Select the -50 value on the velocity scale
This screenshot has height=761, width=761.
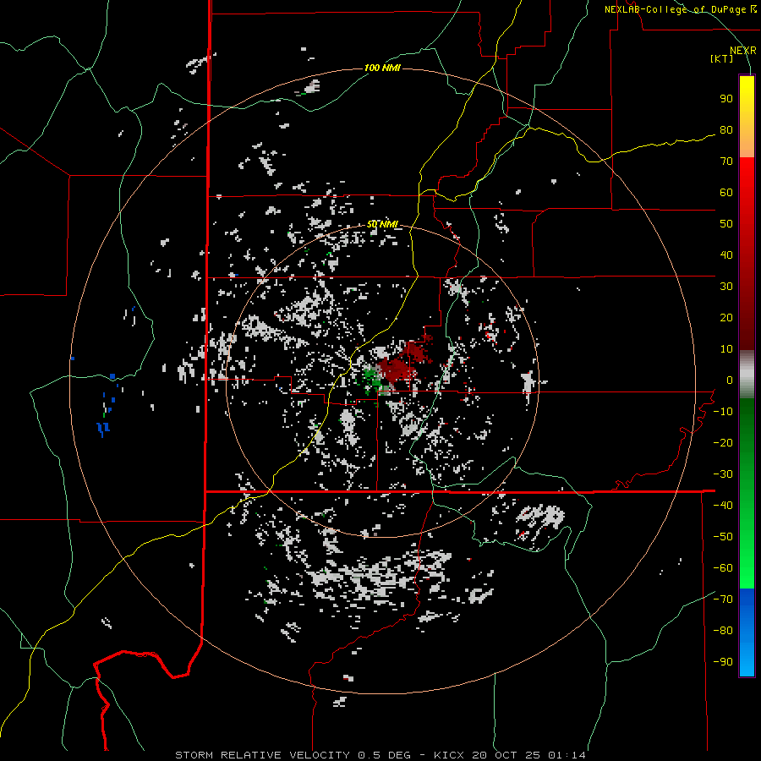tap(723, 537)
